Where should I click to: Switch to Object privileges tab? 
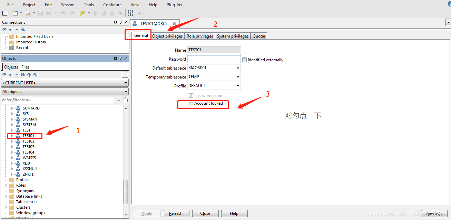point(167,36)
